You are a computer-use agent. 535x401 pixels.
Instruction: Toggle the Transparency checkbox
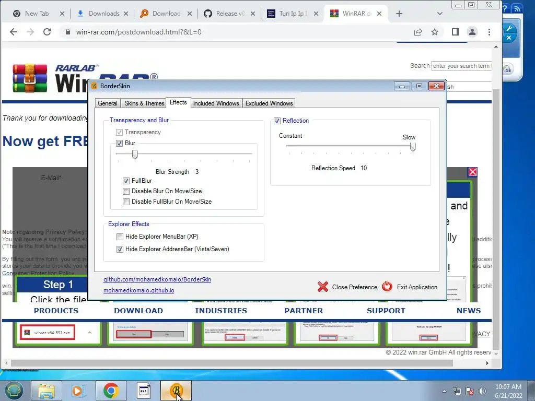[x=120, y=132]
